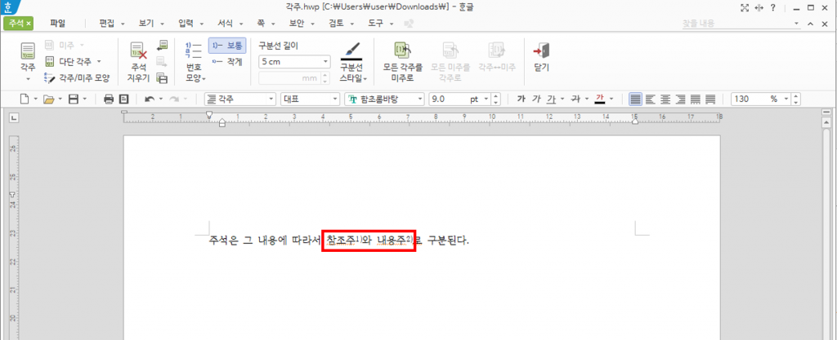Click 모든 각주를 미주로 conversion icon

[x=402, y=54]
